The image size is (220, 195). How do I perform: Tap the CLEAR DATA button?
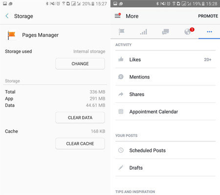[80, 117]
